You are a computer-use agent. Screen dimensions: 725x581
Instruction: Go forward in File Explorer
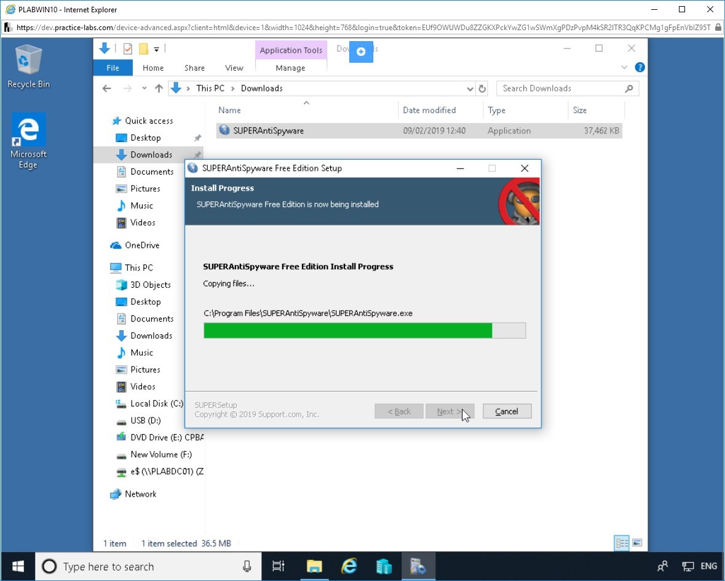coord(128,89)
